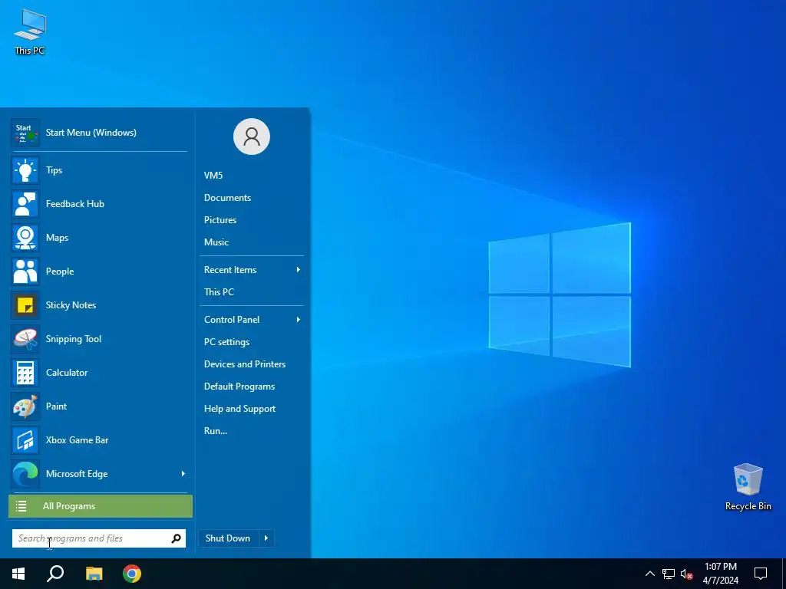The height and width of the screenshot is (589, 786).
Task: Open Snipping Tool scissors icon
Action: [25, 339]
